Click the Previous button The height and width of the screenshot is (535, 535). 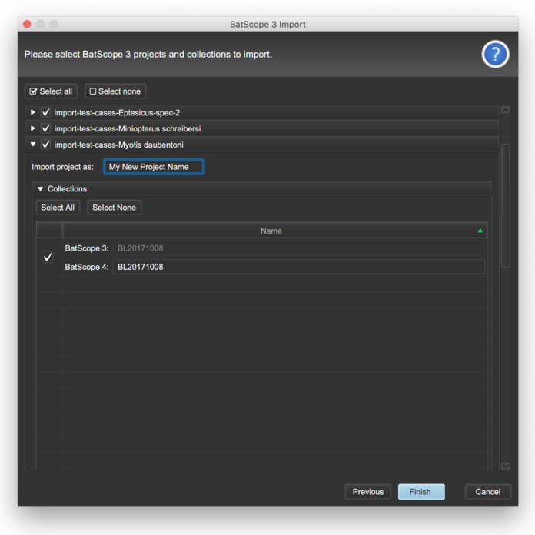[367, 492]
